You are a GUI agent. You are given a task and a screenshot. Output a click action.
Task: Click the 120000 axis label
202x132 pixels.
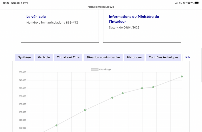[x=22, y=128]
